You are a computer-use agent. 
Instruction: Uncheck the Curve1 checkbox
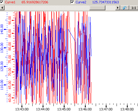2,2
